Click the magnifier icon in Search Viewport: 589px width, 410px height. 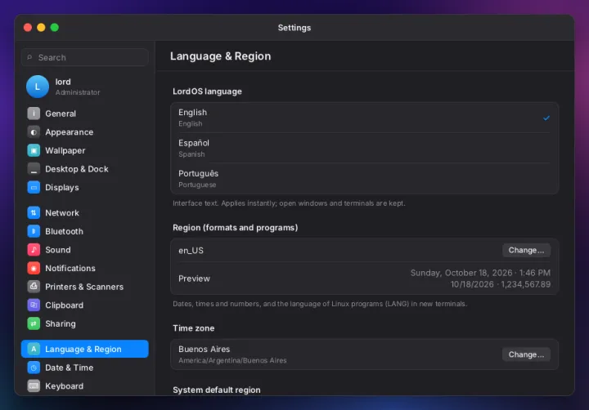point(29,57)
